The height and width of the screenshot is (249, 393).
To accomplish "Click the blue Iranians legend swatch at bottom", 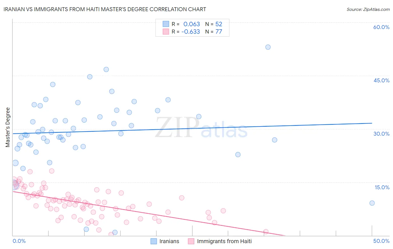I will point(154,241).
